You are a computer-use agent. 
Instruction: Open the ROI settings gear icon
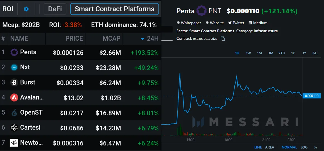pyautogui.click(x=26, y=9)
